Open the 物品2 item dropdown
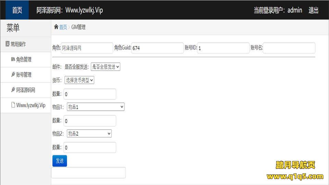Image resolution: width=329 pixels, height=185 pixels. pos(89,134)
